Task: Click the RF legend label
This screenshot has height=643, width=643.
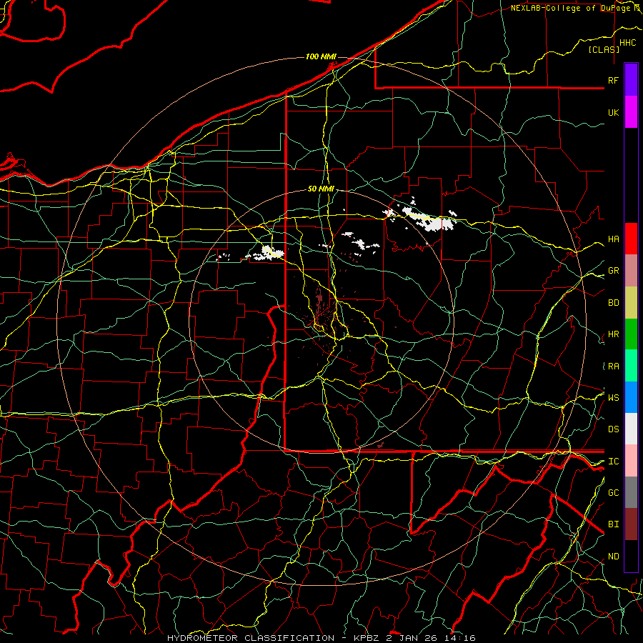Action: tap(613, 80)
